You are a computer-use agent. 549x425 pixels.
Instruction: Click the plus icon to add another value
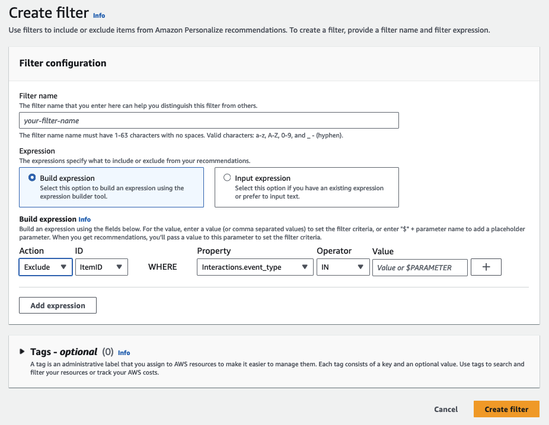(x=486, y=267)
